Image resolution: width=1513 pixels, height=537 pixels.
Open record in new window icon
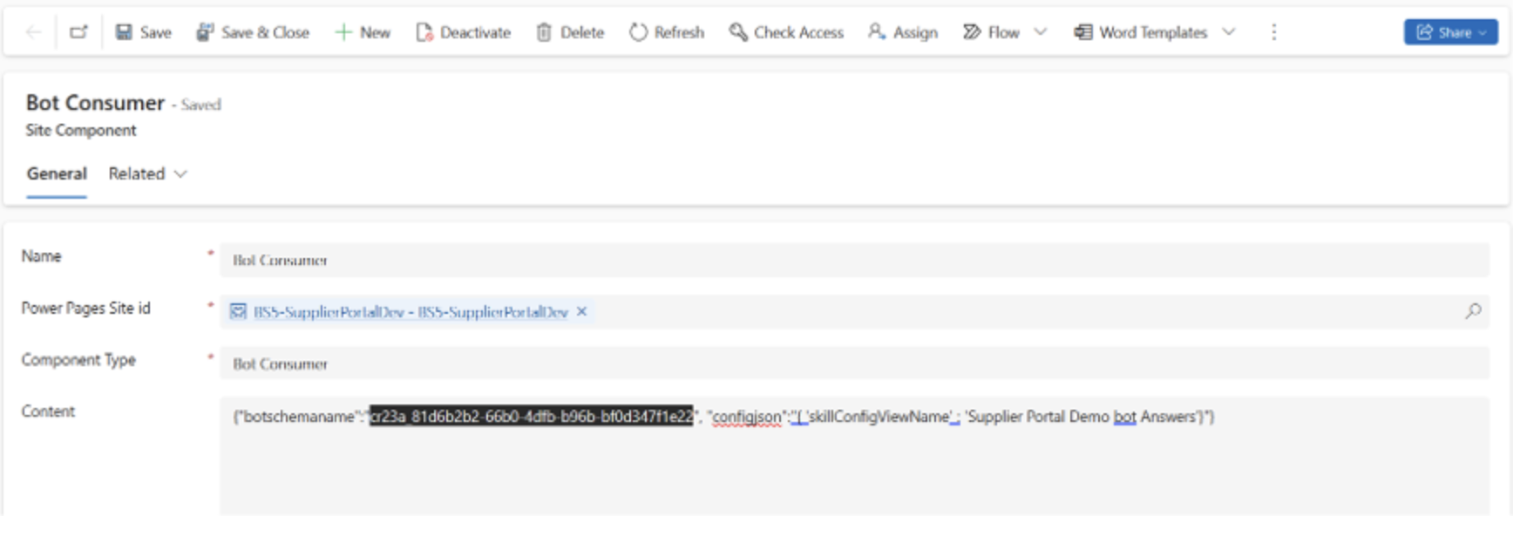click(x=78, y=32)
